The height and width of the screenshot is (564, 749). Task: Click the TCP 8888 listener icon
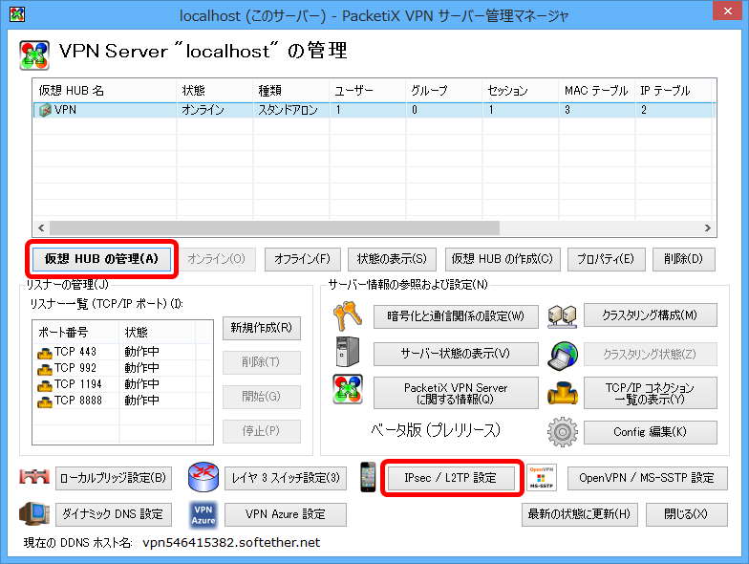(x=44, y=401)
